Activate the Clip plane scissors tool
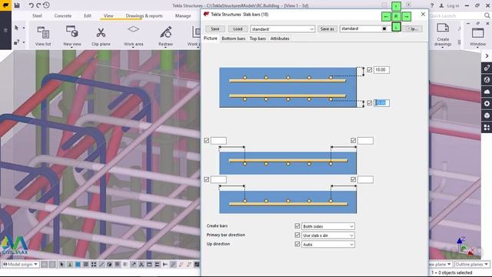 pyautogui.click(x=101, y=32)
